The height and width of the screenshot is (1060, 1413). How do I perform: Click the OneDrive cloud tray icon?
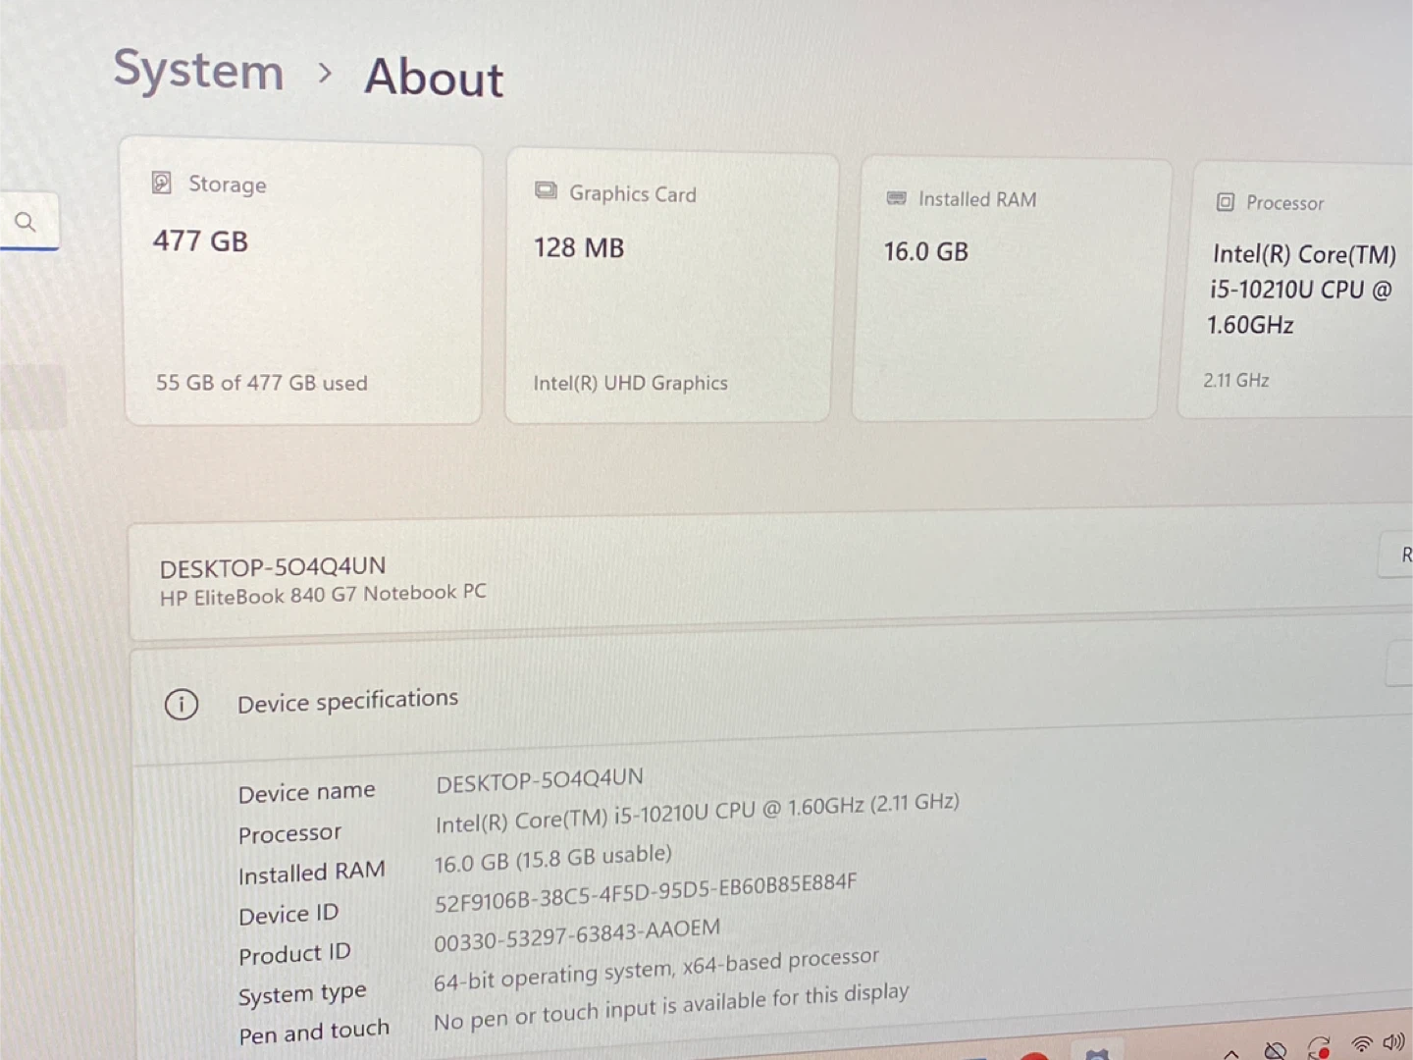(1275, 1050)
